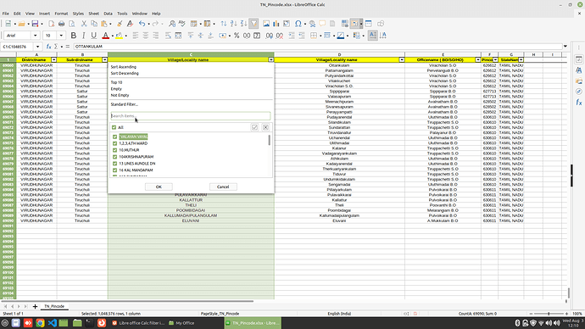Open the Data menu
585x329 pixels.
point(108,14)
